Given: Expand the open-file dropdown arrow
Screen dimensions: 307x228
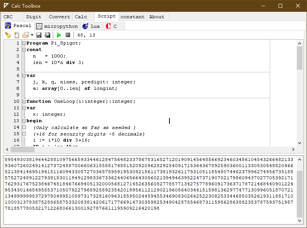Looking at the screenshot, I should click(x=32, y=35).
